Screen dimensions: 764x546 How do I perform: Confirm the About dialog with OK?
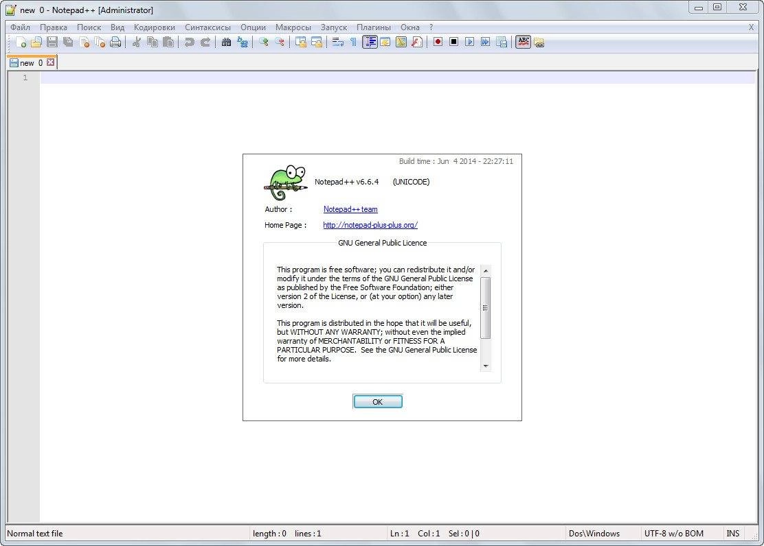tap(378, 401)
